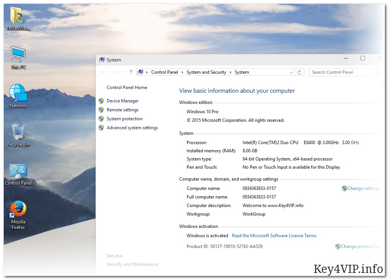Click Change settings link
Screen dimensions: 389x280
(363, 188)
